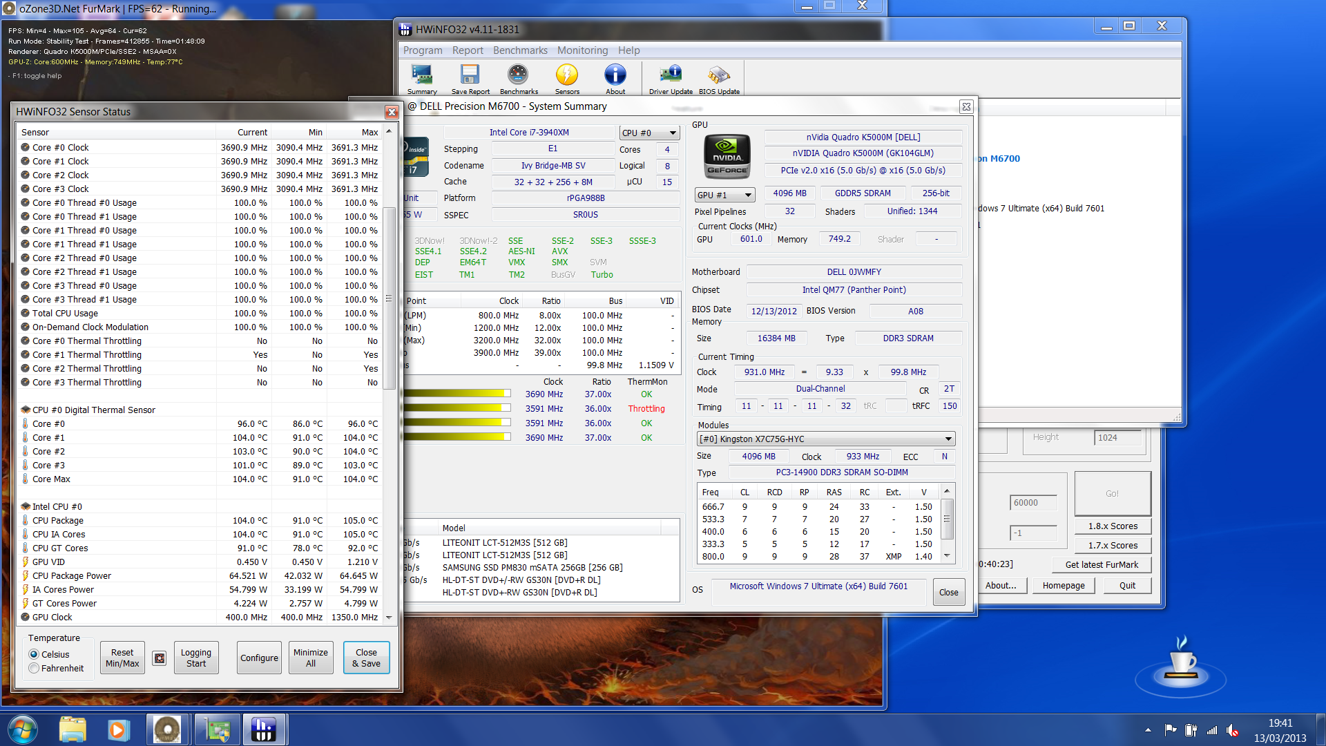
Task: Open the Report menu
Action: pos(468,50)
